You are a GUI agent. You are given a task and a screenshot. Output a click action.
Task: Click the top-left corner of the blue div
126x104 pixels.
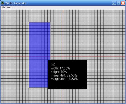[29, 22]
